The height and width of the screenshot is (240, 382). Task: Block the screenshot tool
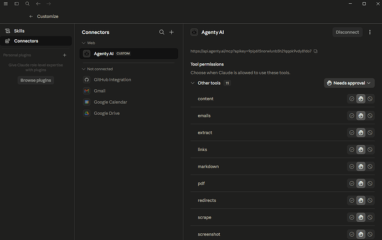coord(370,234)
